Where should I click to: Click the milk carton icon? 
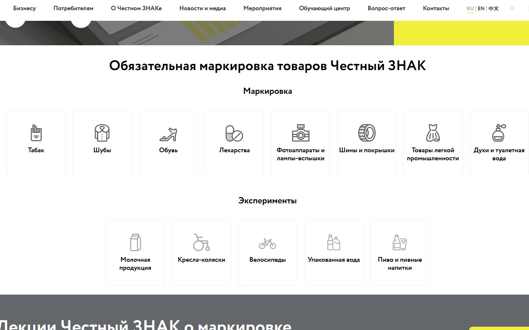135,242
